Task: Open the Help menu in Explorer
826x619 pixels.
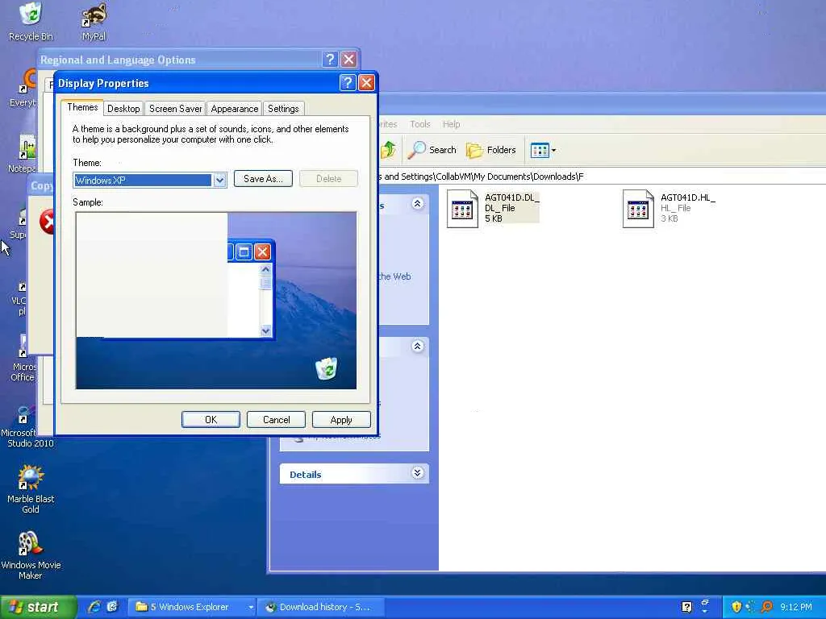Action: (x=452, y=124)
